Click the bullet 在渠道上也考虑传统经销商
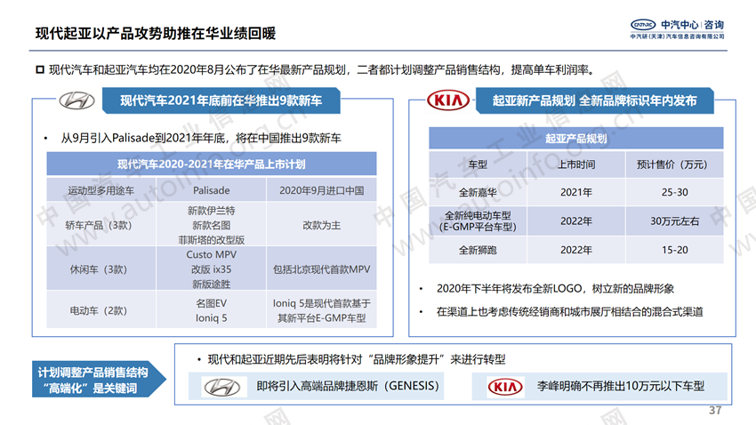 pyautogui.click(x=569, y=312)
